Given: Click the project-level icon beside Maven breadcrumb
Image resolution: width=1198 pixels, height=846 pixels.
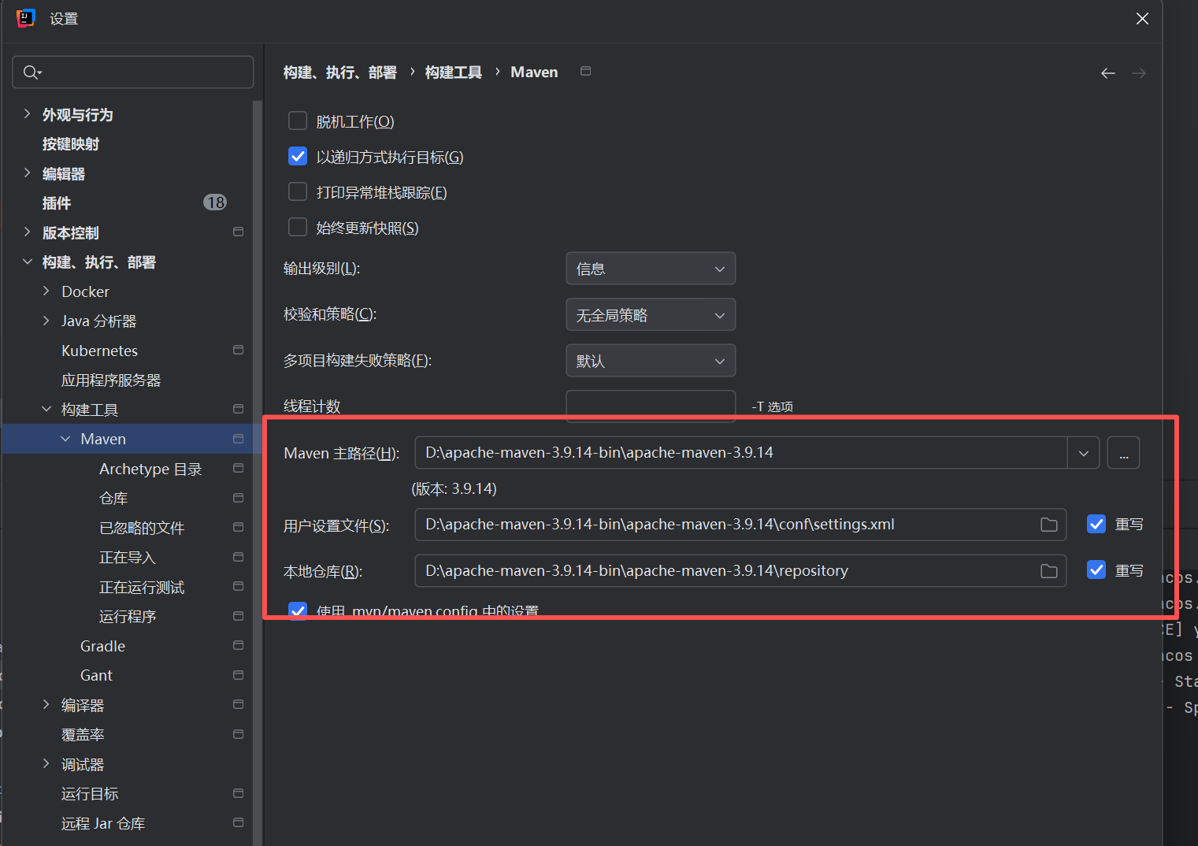Looking at the screenshot, I should pyautogui.click(x=585, y=71).
